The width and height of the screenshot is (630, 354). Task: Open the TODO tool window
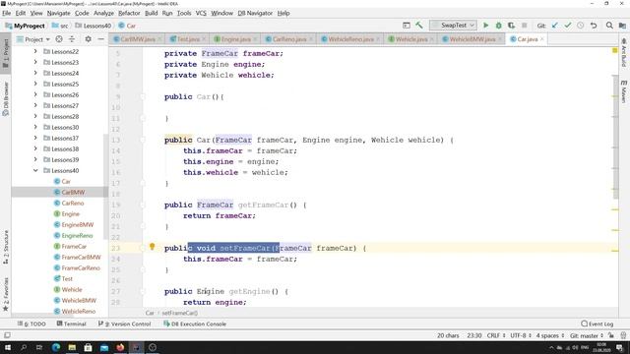[32, 324]
